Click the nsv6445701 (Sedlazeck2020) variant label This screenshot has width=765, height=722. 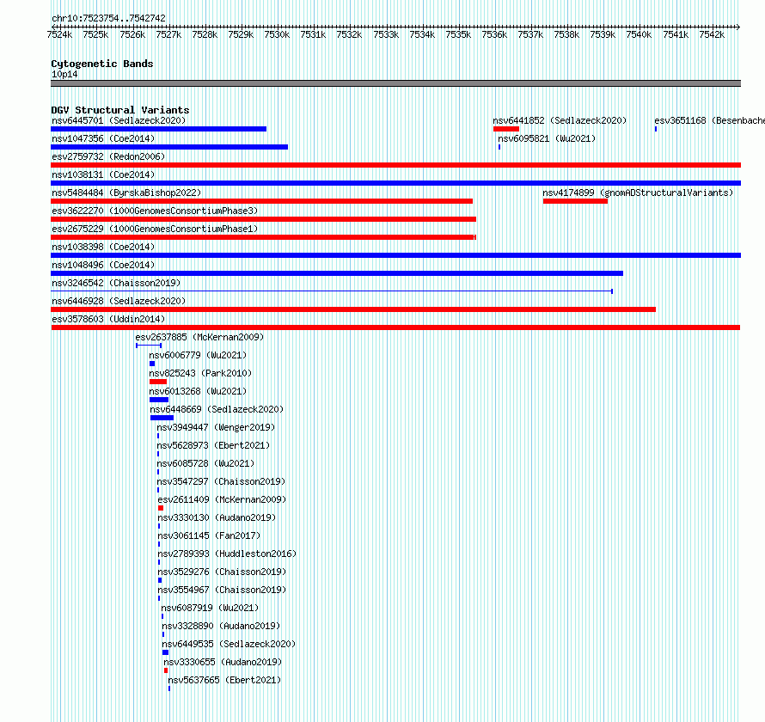click(x=119, y=120)
